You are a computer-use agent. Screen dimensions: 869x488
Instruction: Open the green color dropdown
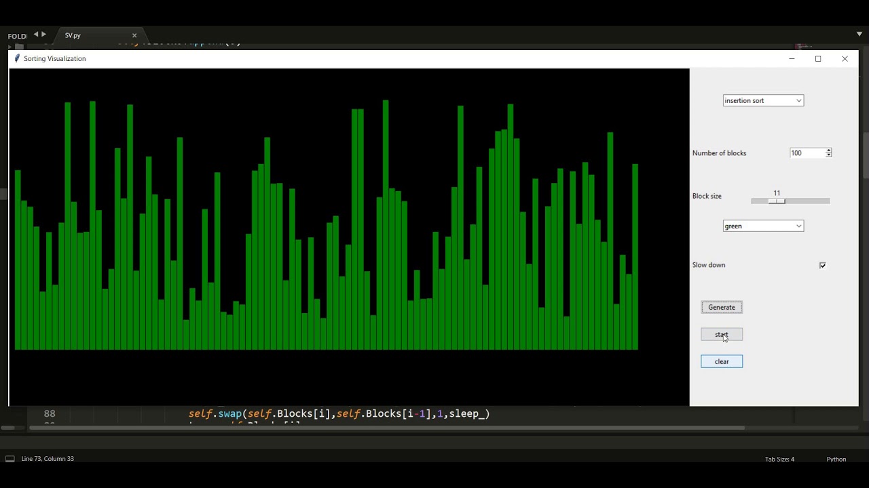(x=763, y=226)
